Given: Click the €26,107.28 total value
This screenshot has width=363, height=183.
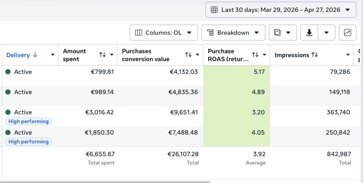Looking at the screenshot, I should click(183, 154).
